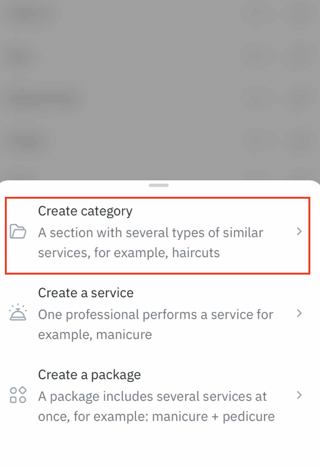Tap "A package includes several services" description line
The height and width of the screenshot is (468, 320).
pyautogui.click(x=152, y=396)
